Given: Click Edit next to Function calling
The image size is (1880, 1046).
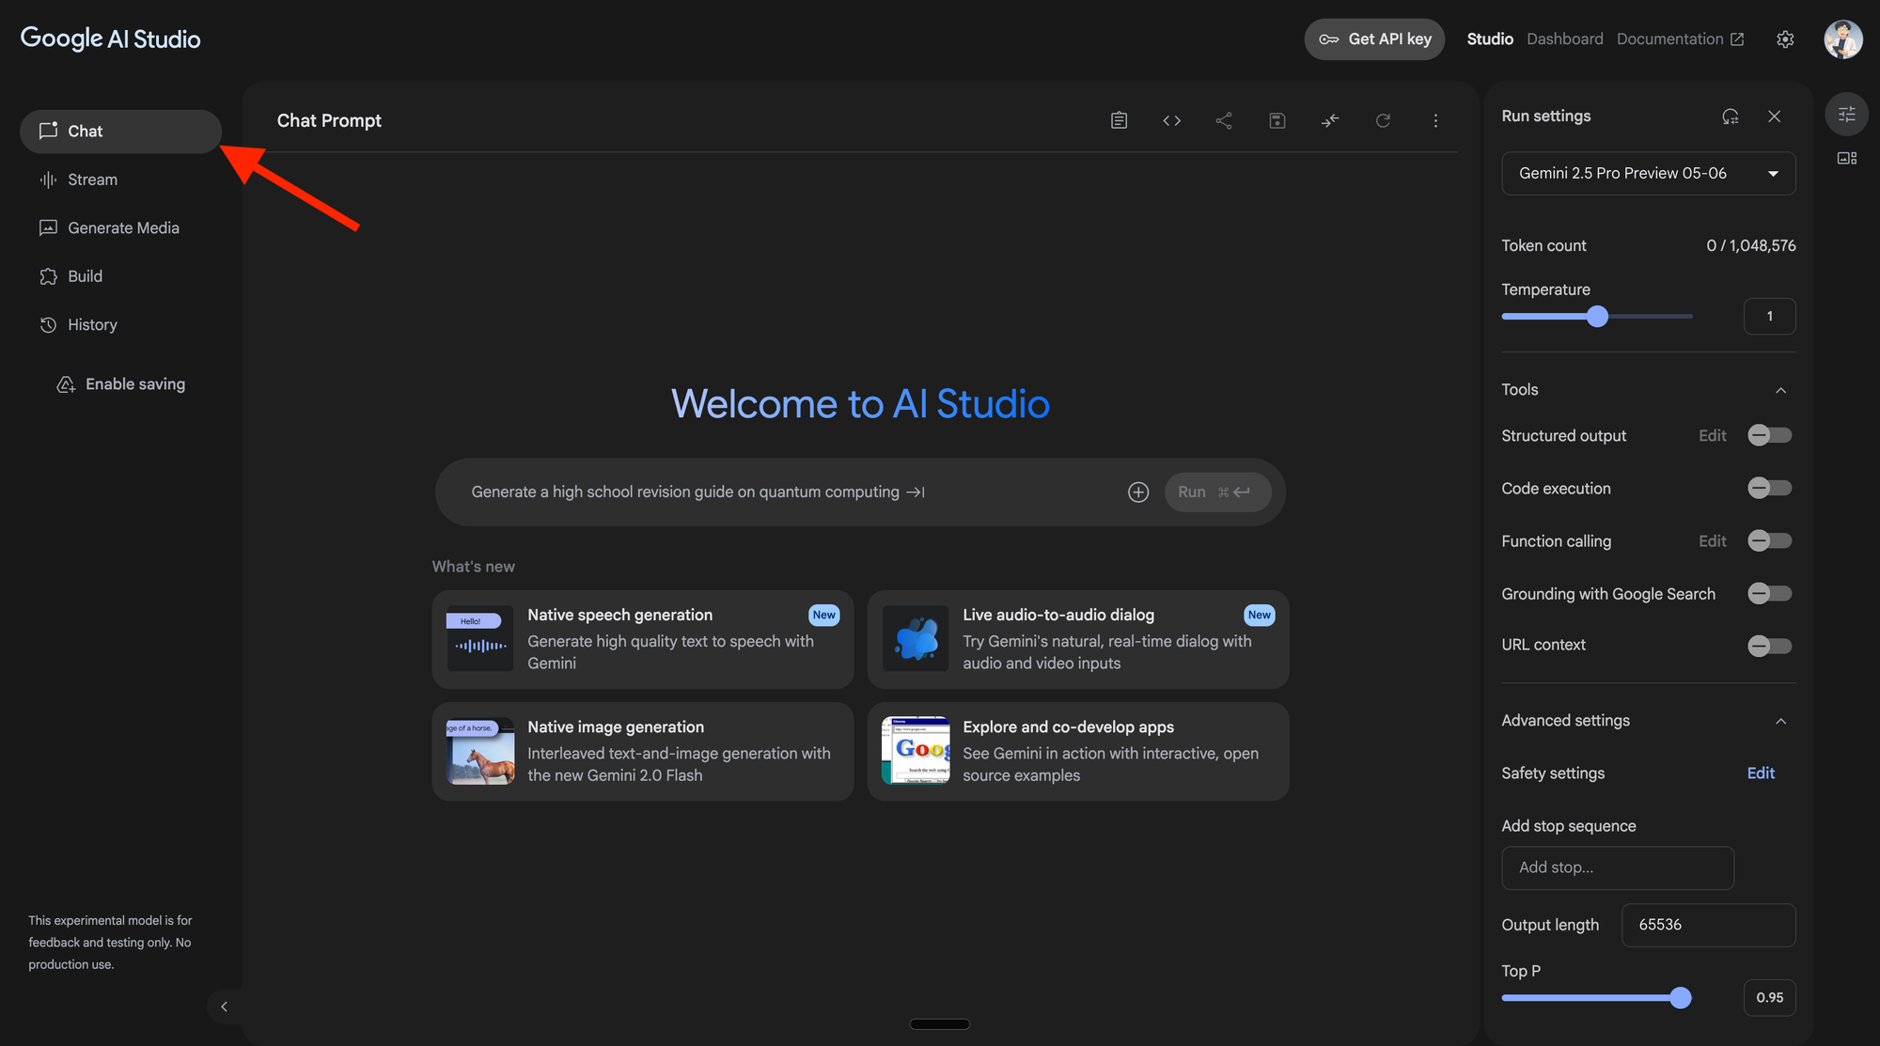Looking at the screenshot, I should coord(1712,540).
